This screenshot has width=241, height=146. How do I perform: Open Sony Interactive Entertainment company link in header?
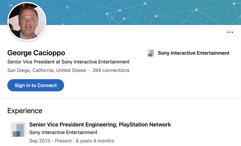(193, 53)
